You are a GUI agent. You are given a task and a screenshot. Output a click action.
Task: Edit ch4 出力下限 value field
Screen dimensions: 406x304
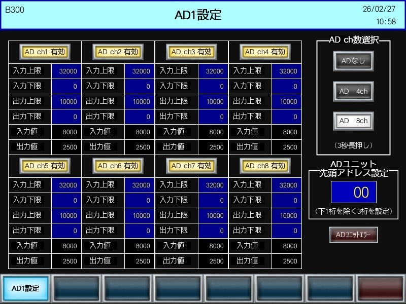[287, 117]
